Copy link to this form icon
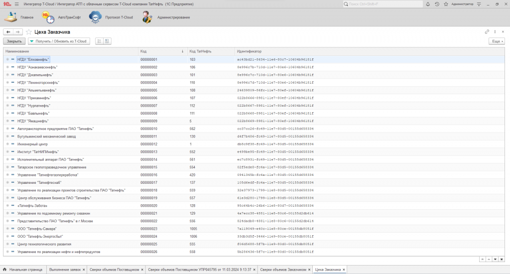This screenshot has width=510, height=274. click(x=487, y=32)
